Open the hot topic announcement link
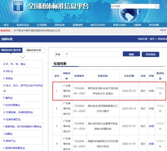This screenshot has height=151, width=167. pos(37,31)
